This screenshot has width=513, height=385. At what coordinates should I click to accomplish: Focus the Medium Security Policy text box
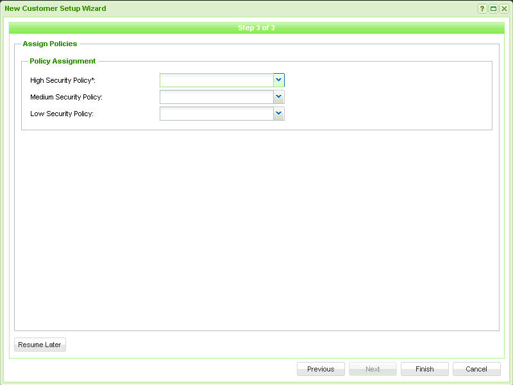point(216,97)
